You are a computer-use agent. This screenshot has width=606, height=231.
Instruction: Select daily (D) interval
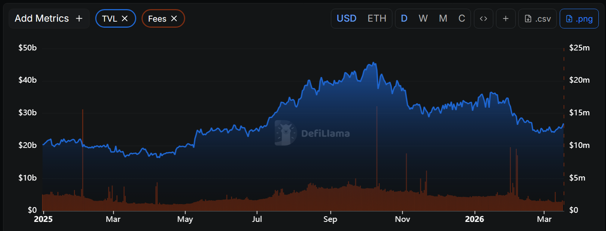pyautogui.click(x=404, y=19)
